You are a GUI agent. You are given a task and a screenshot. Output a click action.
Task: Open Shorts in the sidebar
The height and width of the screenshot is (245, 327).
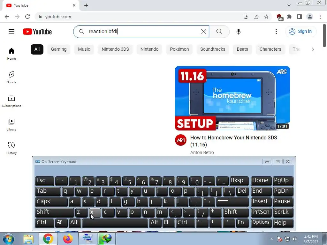11,77
